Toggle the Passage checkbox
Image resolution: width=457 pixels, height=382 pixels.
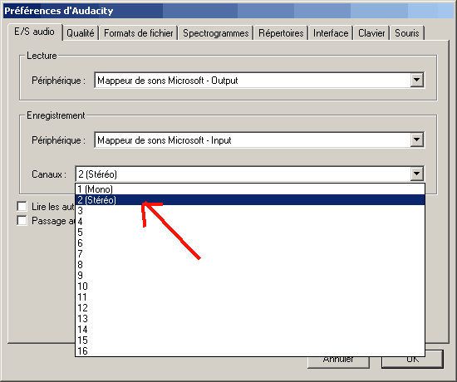coord(22,221)
